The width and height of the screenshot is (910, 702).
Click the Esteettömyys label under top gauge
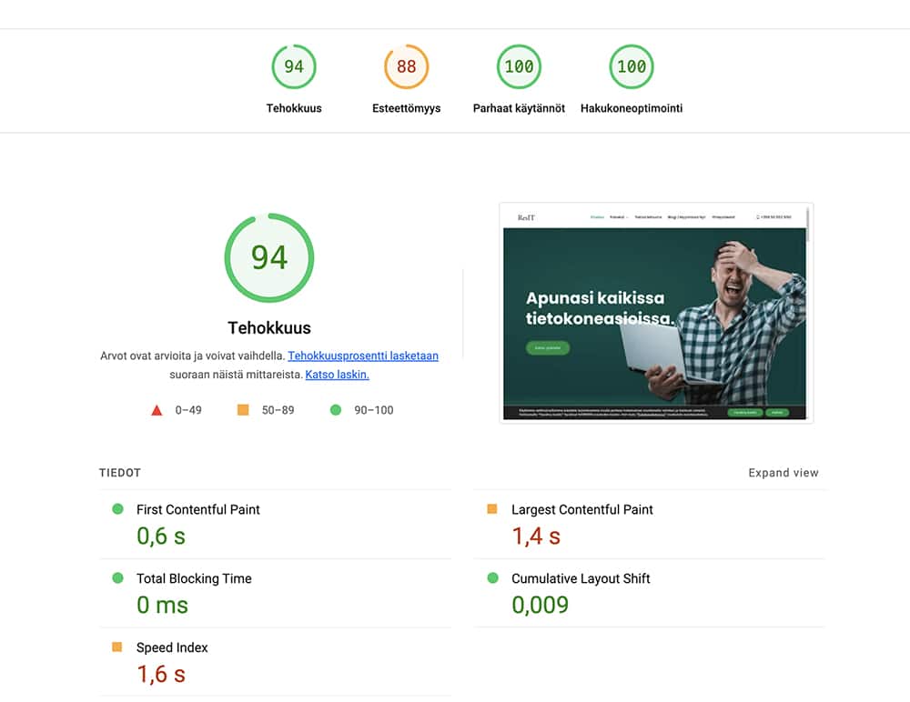tap(406, 108)
